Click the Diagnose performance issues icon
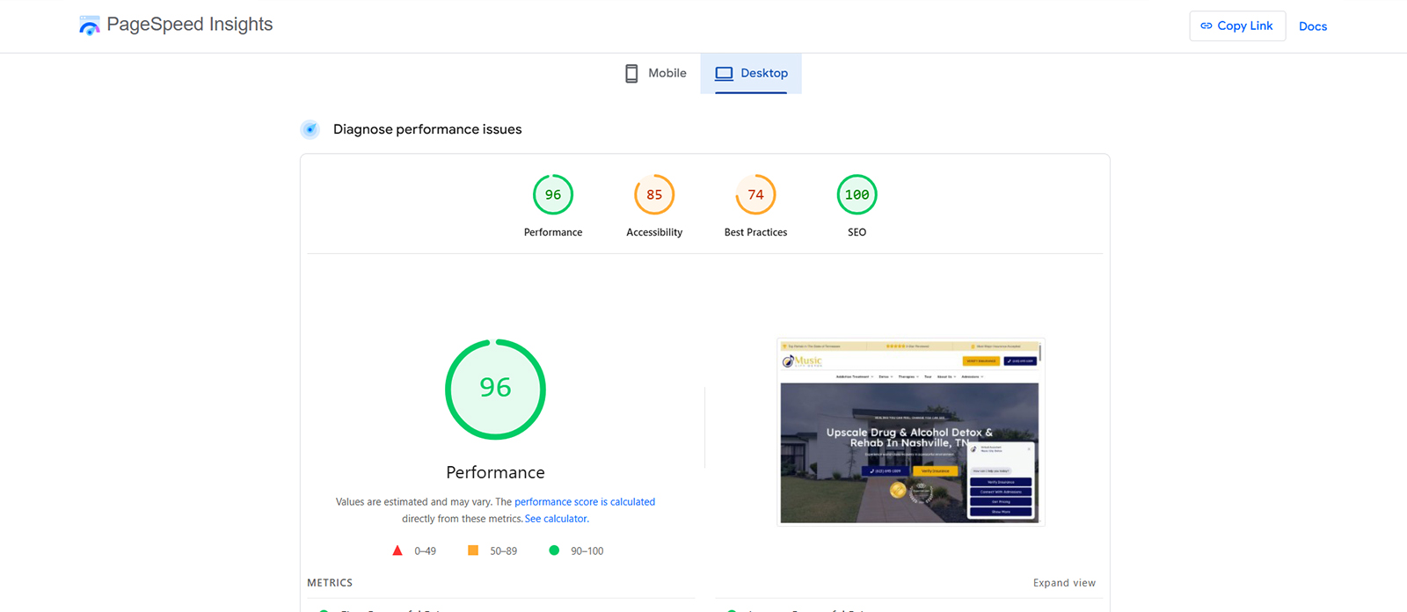1407x612 pixels. tap(310, 130)
